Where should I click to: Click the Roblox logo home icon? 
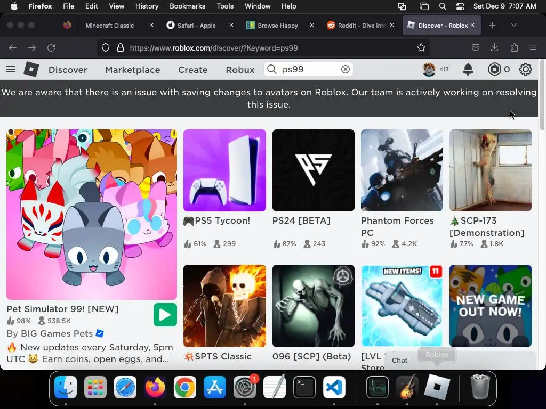[31, 69]
